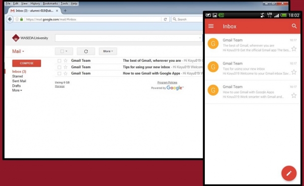The height and width of the screenshot is (186, 304).
Task: Check the box for 'The best of Gmail' email
Action: (59, 61)
